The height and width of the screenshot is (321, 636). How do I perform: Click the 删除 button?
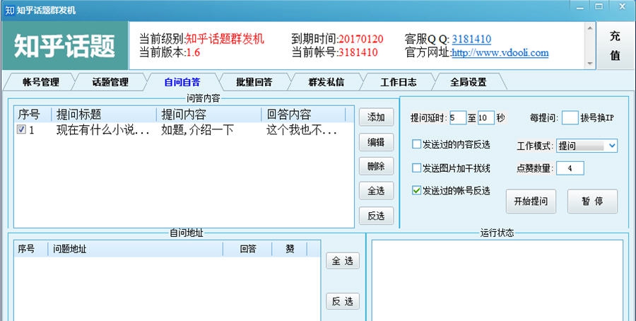(x=376, y=166)
